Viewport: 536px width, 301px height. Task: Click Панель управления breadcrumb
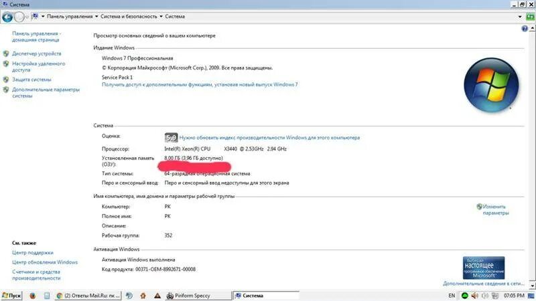(70, 16)
